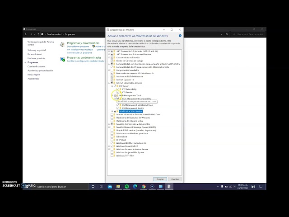Click the Programas predeterminados icon
Screen dimensions: 289x217
(x=62, y=59)
